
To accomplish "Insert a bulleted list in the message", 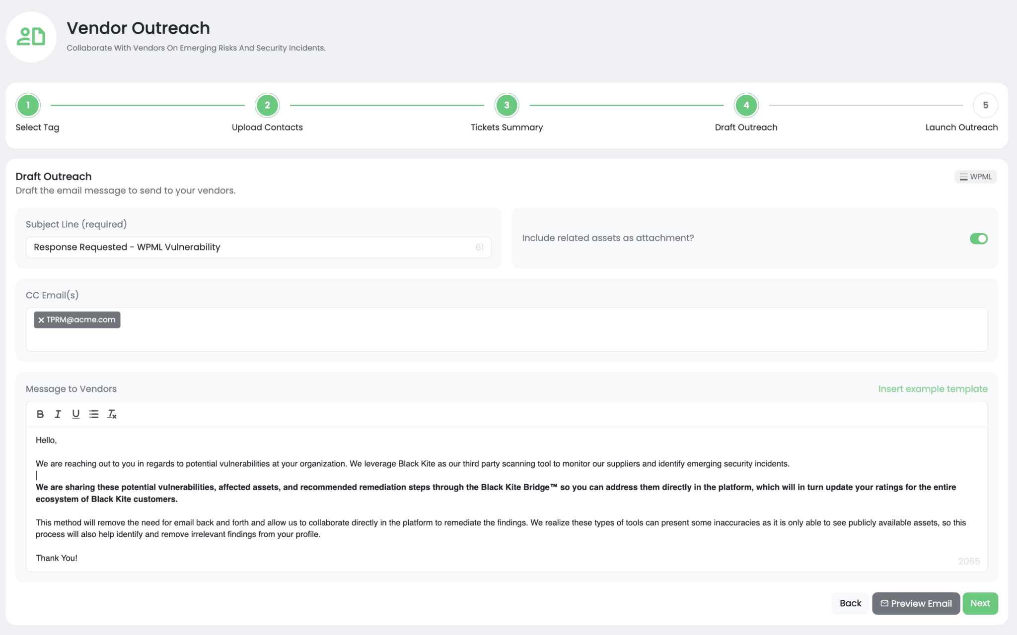I will 94,414.
